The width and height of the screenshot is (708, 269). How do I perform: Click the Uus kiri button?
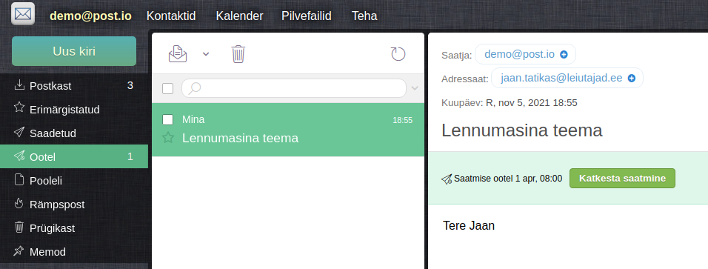pos(74,51)
